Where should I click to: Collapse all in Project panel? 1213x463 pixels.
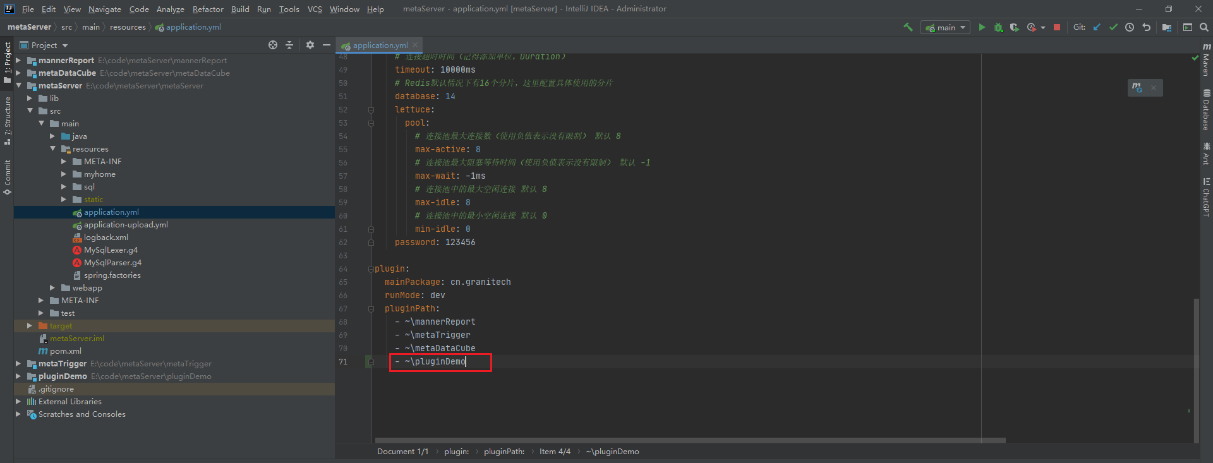pos(289,45)
